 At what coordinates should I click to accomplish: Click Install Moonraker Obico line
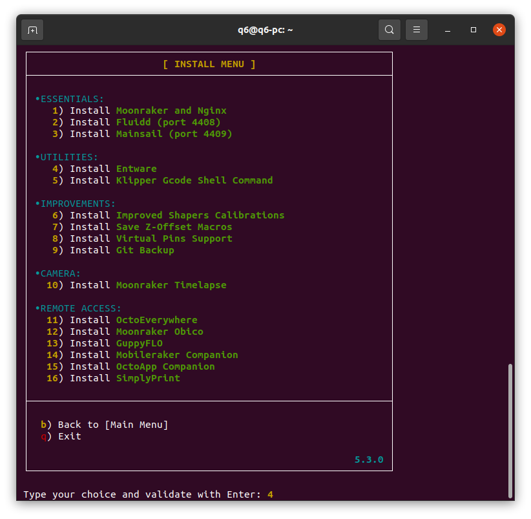point(125,332)
